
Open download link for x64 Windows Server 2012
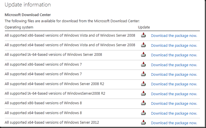[174, 123]
